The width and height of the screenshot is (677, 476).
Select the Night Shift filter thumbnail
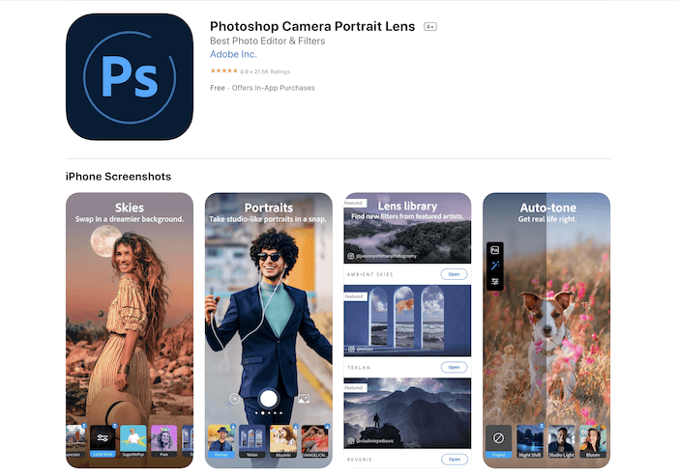tap(529, 439)
